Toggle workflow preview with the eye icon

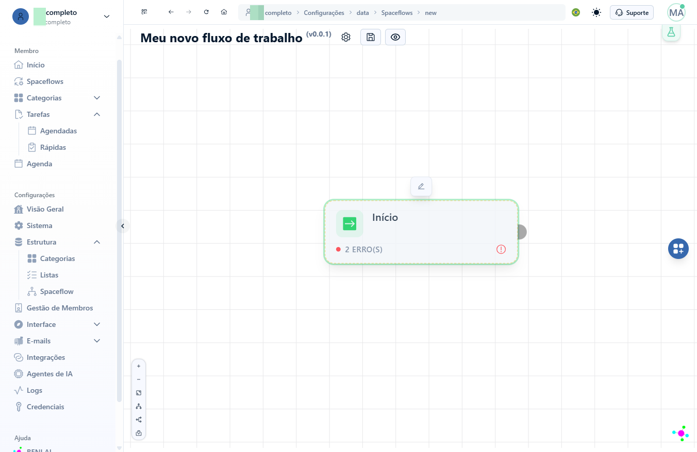point(395,37)
